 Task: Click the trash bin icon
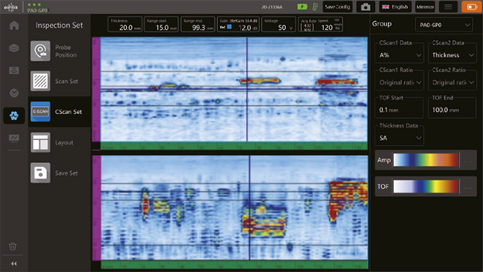[x=12, y=246]
